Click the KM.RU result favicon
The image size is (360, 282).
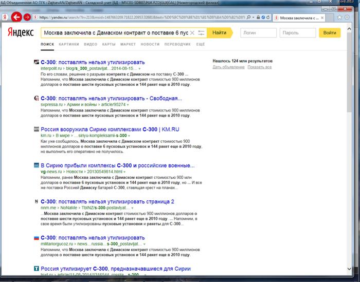click(36, 129)
